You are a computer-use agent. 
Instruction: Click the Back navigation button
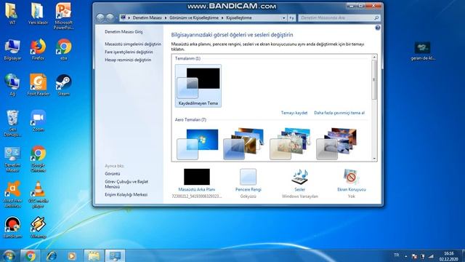[100, 17]
